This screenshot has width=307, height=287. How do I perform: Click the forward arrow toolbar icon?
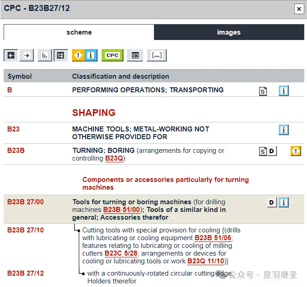point(27,55)
